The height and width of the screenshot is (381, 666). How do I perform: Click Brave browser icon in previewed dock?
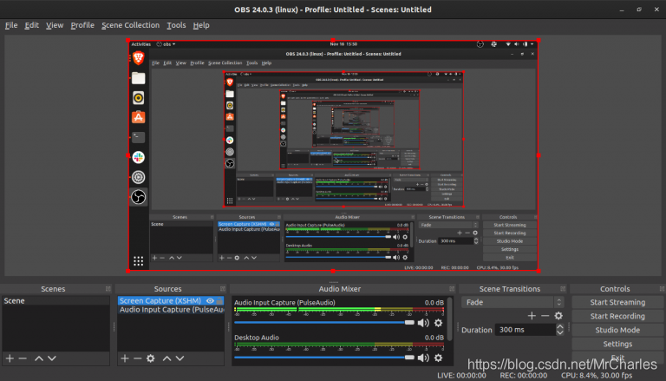point(138,58)
